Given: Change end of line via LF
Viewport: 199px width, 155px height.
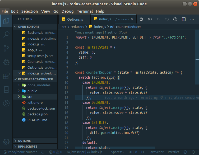Looking at the screenshot, I should pos(143,152).
